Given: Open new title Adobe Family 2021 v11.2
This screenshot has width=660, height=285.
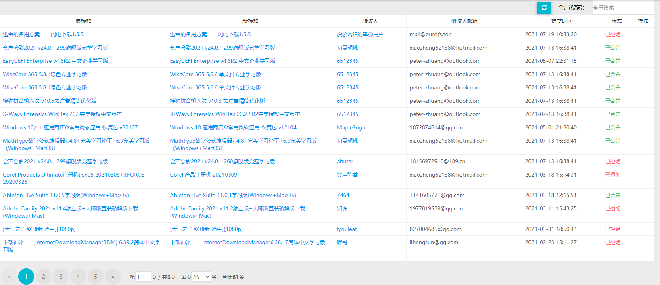Looking at the screenshot, I should click(x=237, y=212).
